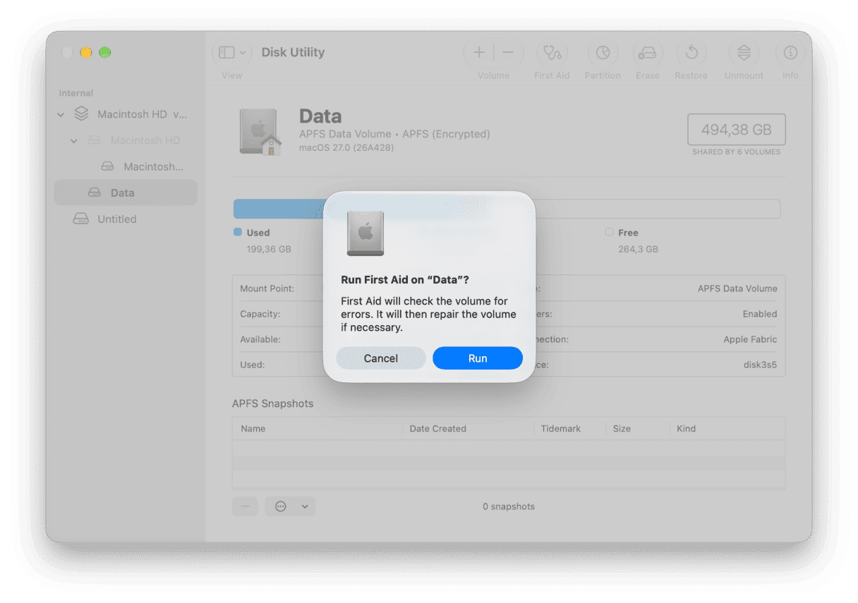The image size is (858, 603).
Task: Select the Data volume in sidebar
Action: tap(126, 193)
